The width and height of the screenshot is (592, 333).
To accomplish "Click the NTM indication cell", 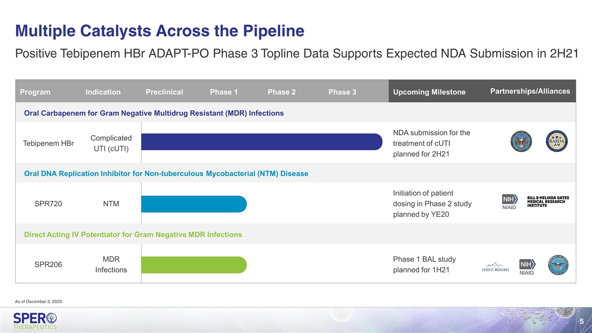I will click(111, 203).
